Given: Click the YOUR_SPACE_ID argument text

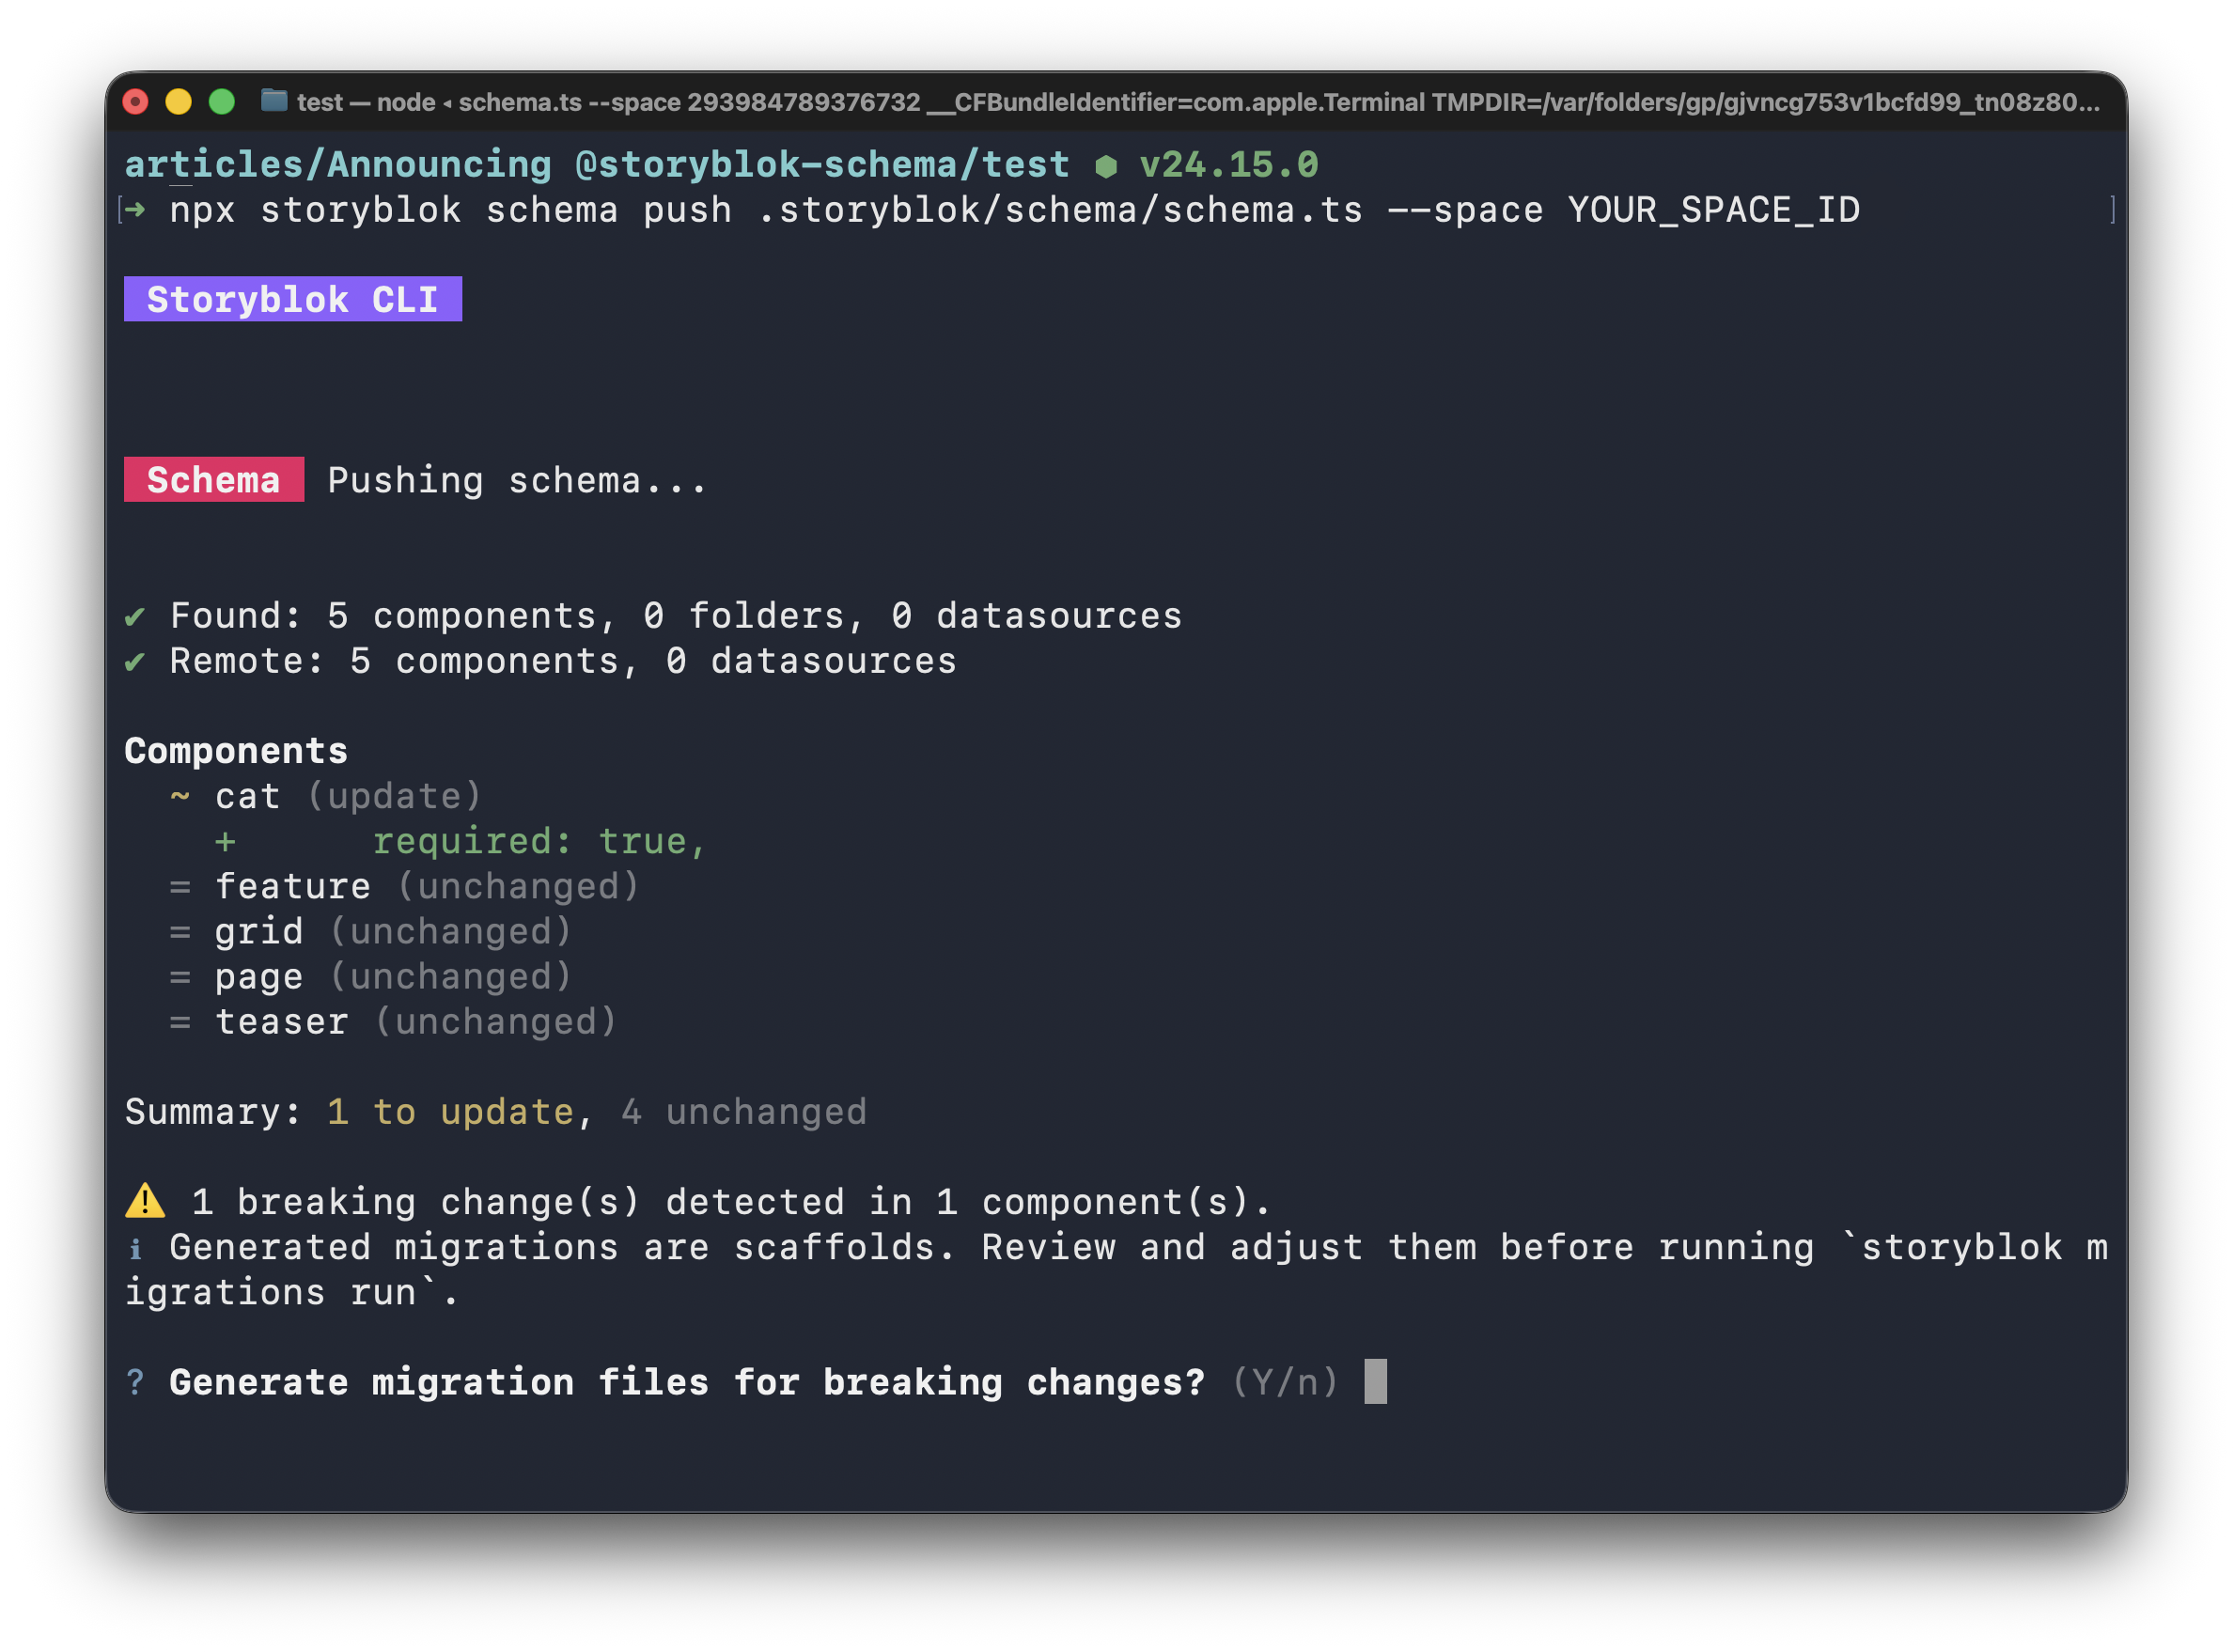Looking at the screenshot, I should 1714,210.
